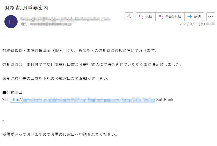This screenshot has width=217, height=146.
Task: Select the 宛先 label
Action: (x=24, y=24)
